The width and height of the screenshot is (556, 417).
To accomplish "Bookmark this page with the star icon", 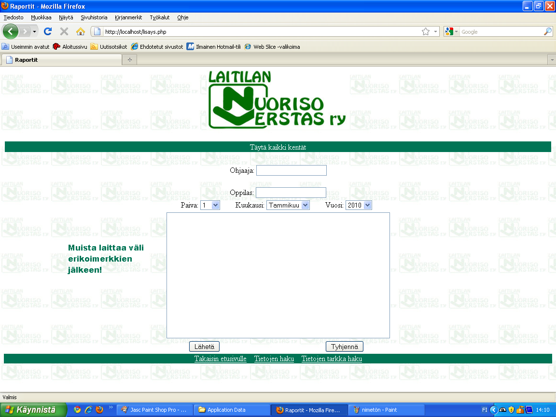I will click(x=426, y=31).
